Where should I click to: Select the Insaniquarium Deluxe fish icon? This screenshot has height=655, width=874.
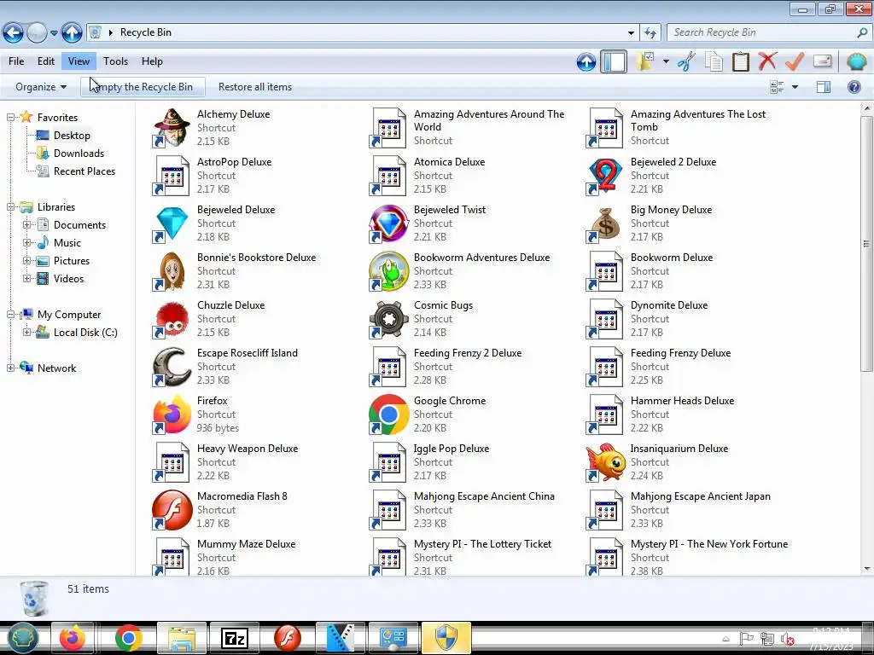click(x=605, y=462)
